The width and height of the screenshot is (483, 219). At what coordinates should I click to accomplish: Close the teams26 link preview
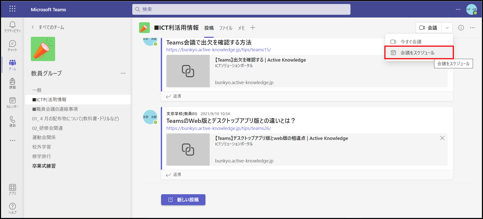click(x=442, y=138)
